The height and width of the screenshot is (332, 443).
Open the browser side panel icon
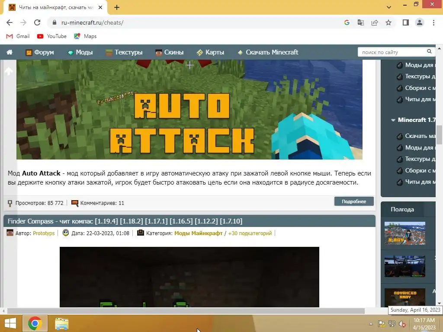point(405,22)
